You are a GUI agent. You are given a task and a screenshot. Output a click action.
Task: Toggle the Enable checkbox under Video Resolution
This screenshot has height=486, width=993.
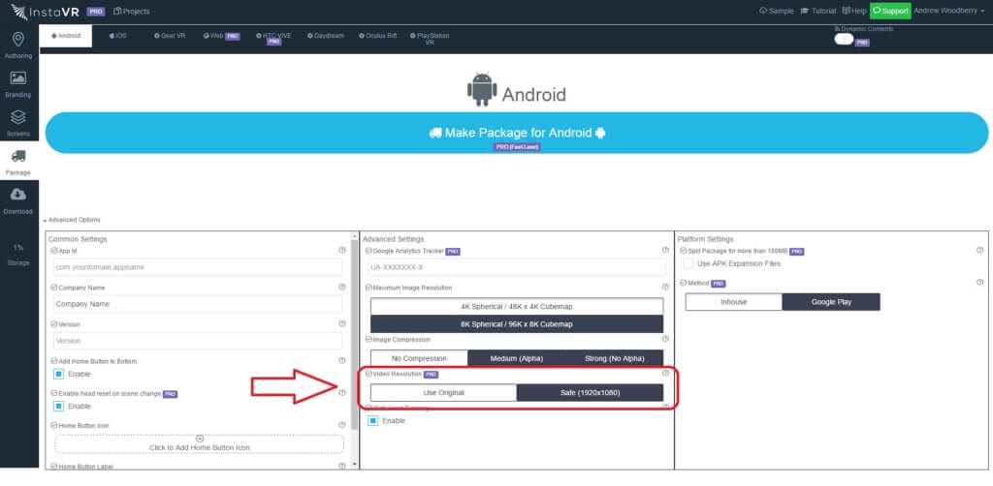[x=373, y=420]
